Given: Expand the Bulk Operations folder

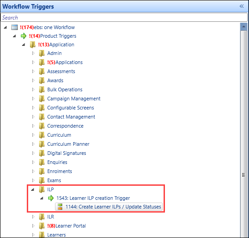Looking at the screenshot, I should 33,89.
